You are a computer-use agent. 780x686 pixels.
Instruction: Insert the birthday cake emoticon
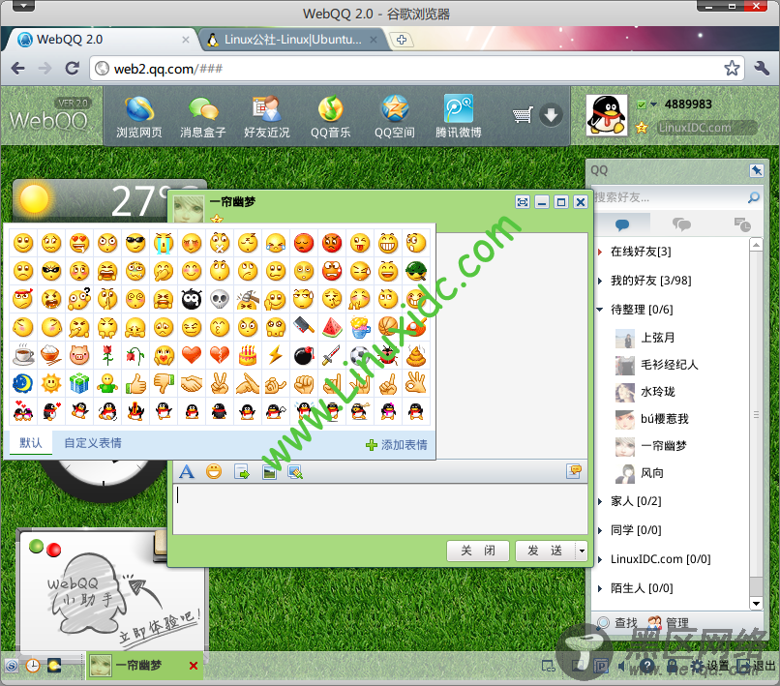(x=248, y=355)
